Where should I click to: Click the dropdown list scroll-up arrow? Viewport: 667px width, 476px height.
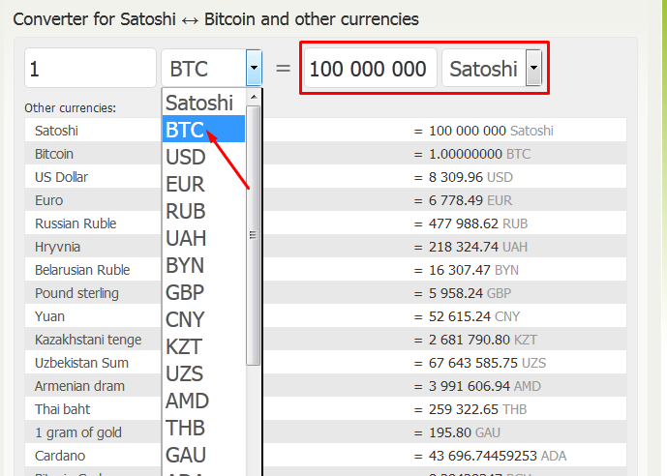click(254, 98)
